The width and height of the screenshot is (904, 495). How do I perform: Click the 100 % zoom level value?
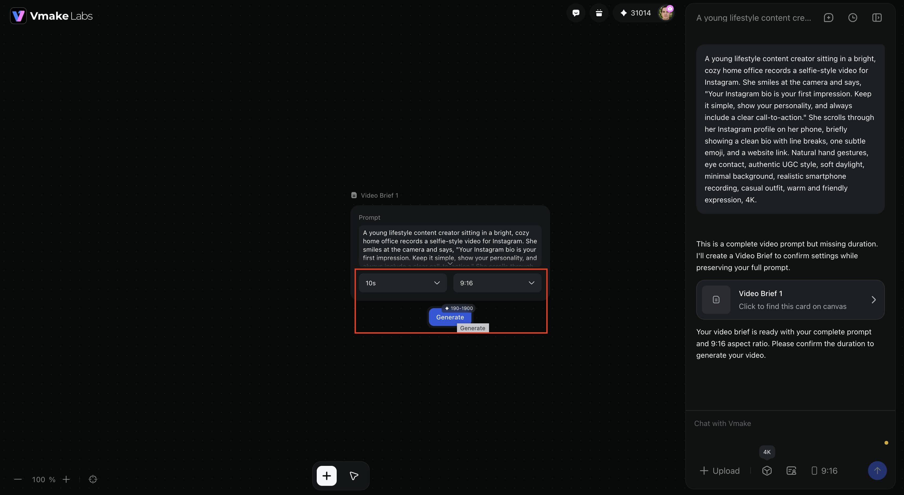point(44,479)
